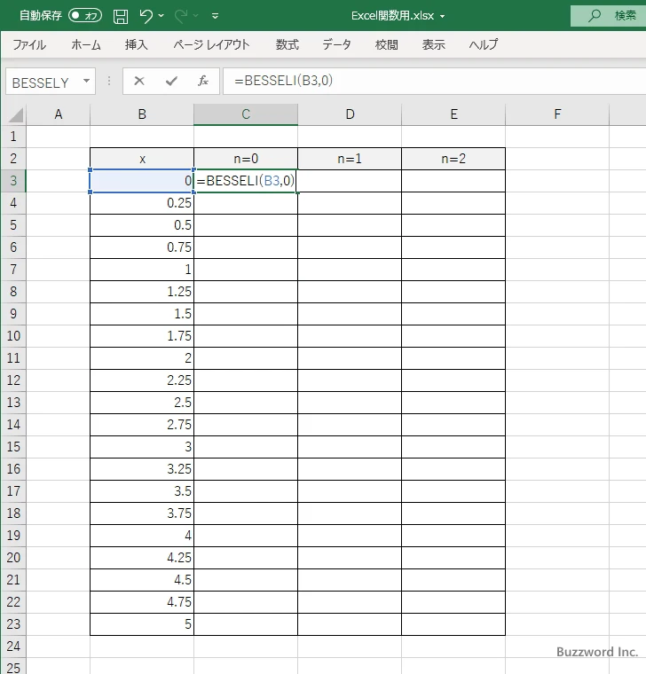Select row 3 header

(13, 181)
